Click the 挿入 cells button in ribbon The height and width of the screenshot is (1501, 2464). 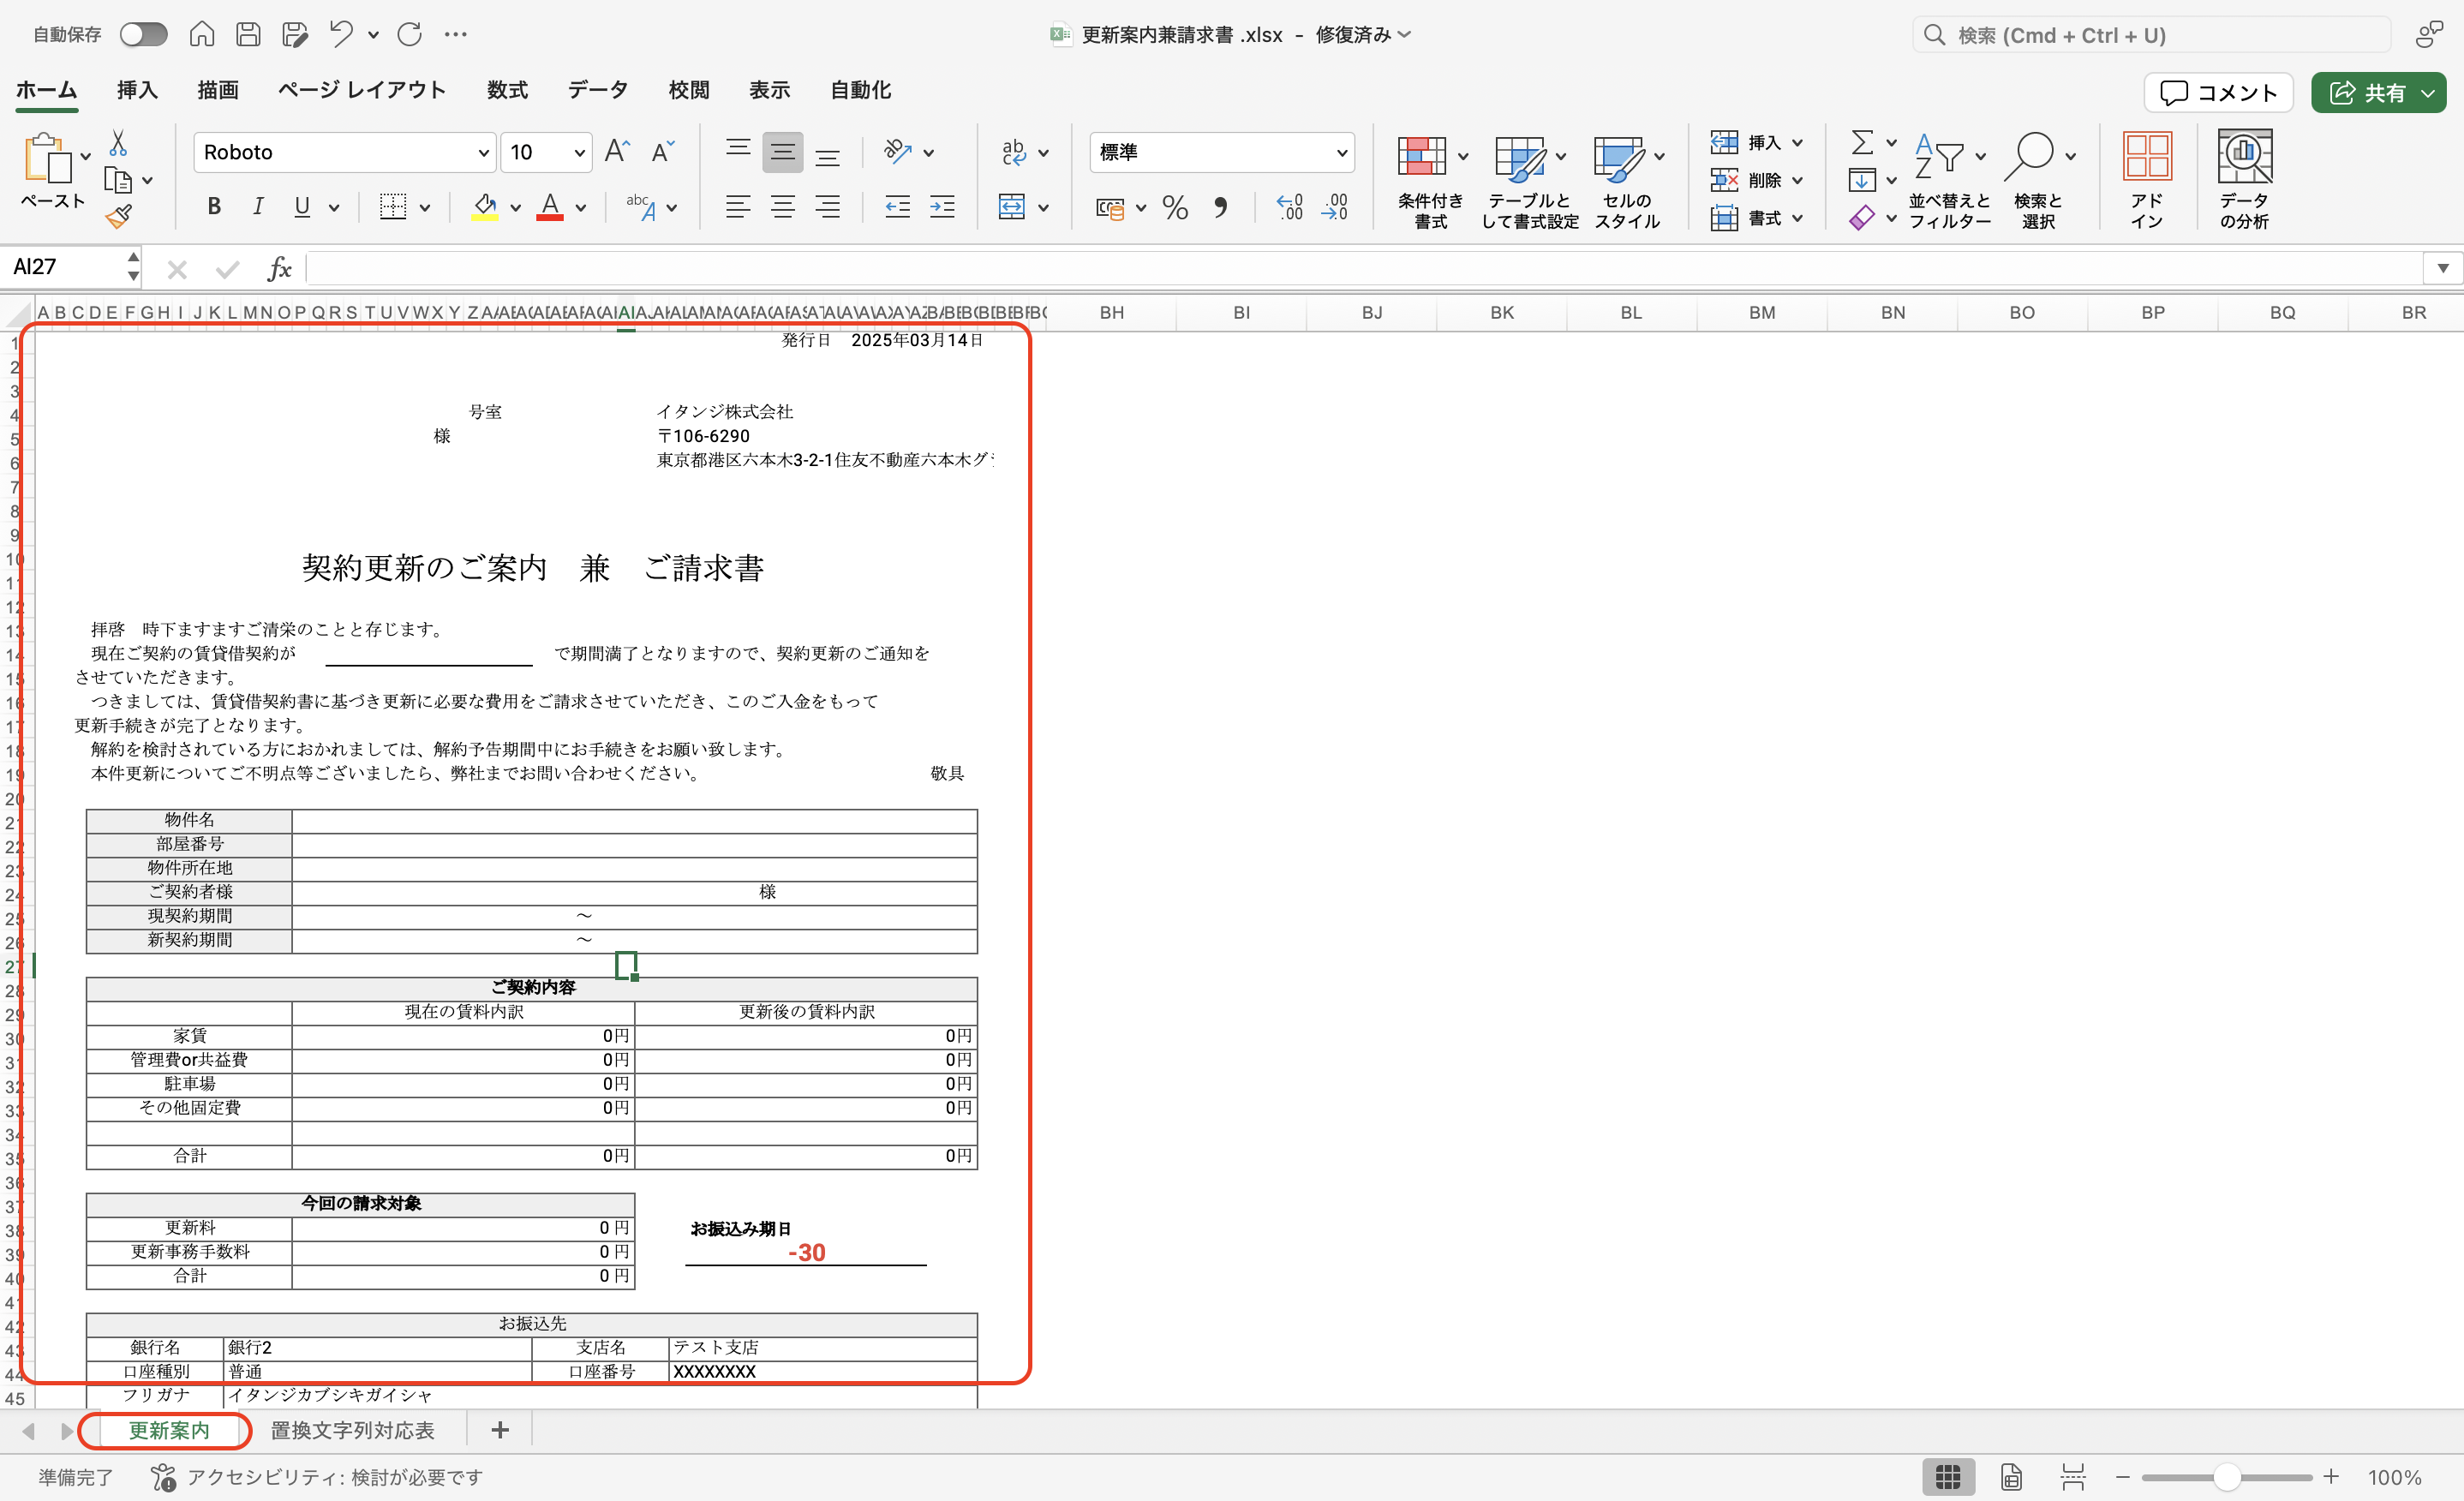click(x=1756, y=142)
